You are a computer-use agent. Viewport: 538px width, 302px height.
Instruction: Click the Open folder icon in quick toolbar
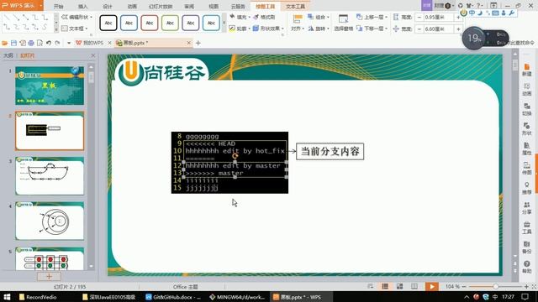point(5,43)
